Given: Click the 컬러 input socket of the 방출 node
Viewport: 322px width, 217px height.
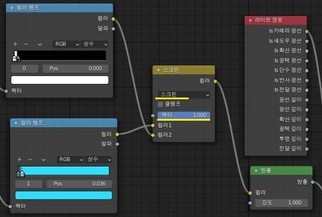Looking at the screenshot, I should pyautogui.click(x=250, y=193).
